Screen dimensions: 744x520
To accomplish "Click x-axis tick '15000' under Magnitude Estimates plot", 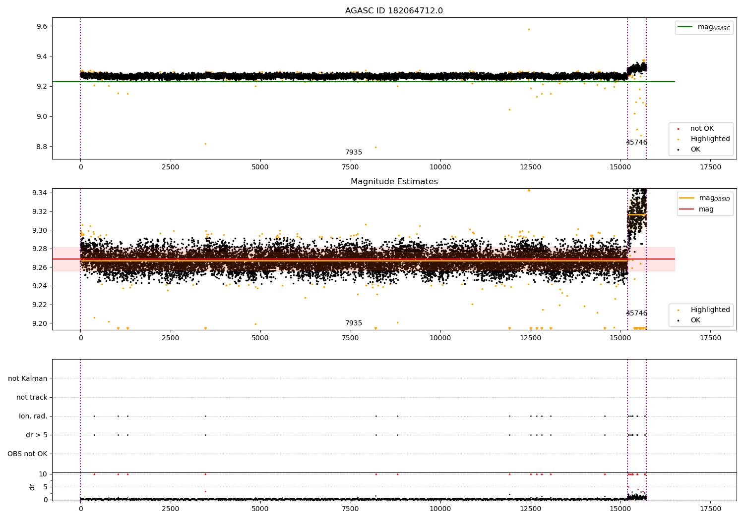I will [x=620, y=338].
